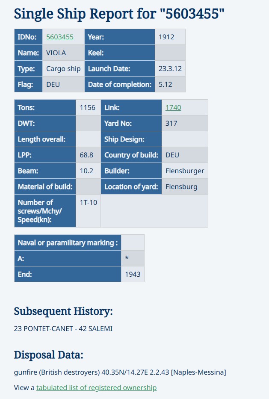Click the Subsequent History heading
Screen dimensions: 269x399
tap(63, 311)
